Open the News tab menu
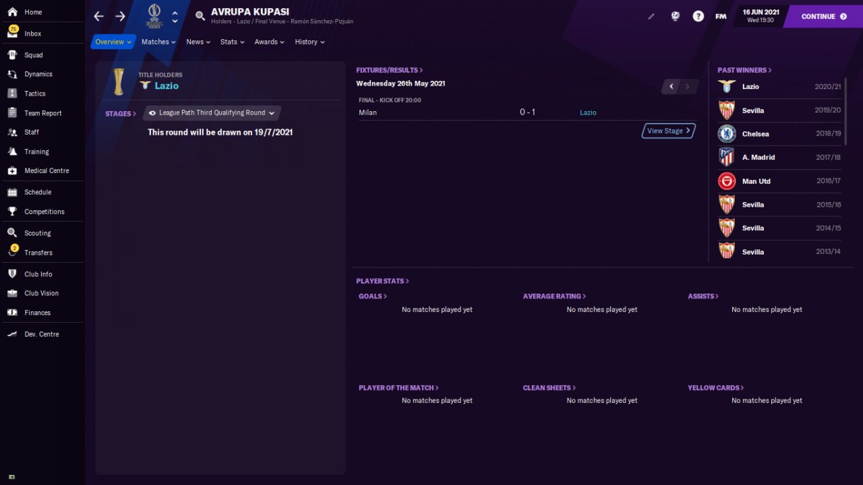Image resolution: width=863 pixels, height=485 pixels. (x=198, y=42)
